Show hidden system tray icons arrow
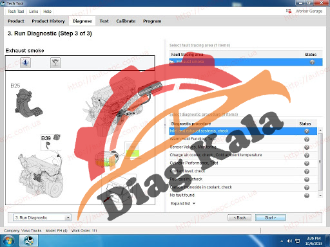The height and width of the screenshot is (247, 330). [282, 241]
